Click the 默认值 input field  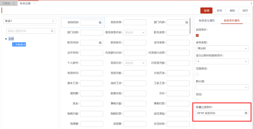click(x=222, y=87)
